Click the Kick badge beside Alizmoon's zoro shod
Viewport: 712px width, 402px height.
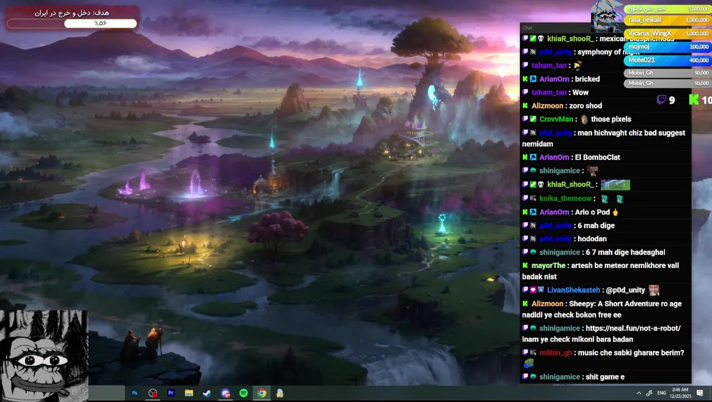[525, 106]
